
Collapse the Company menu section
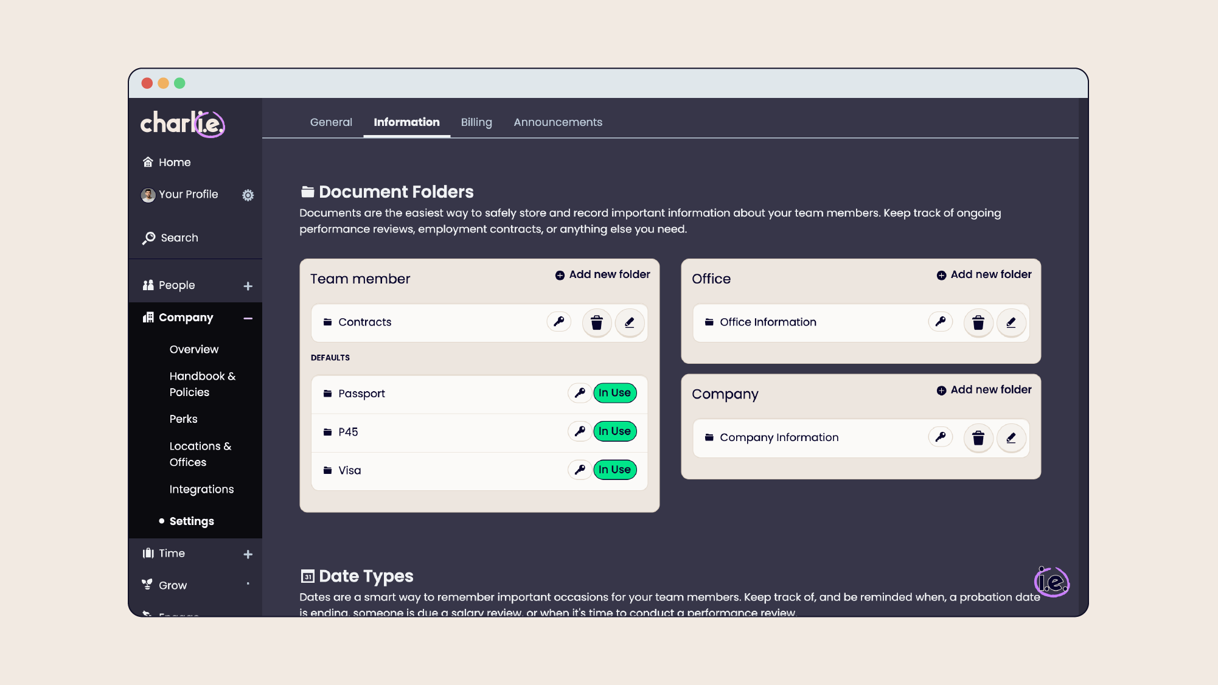[x=248, y=318]
